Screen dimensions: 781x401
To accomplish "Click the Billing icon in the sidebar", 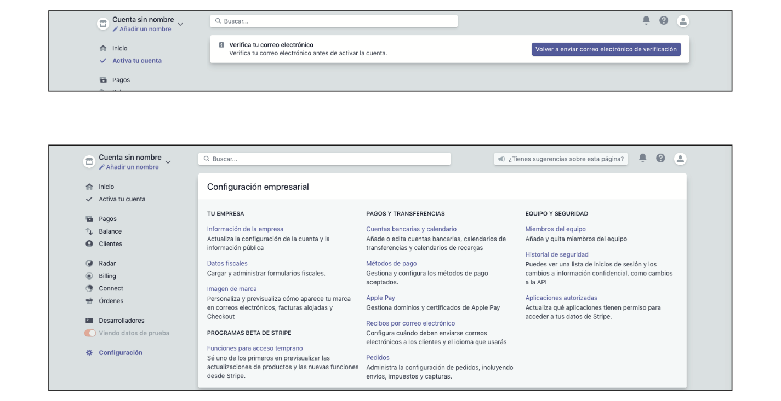I will pos(89,276).
